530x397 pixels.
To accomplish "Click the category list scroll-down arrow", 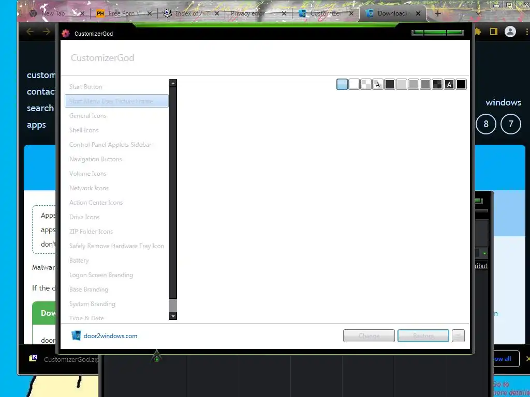I will tap(173, 316).
